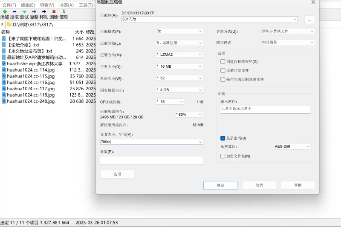Click the Test (测试) toolbar icon

(x=24, y=11)
